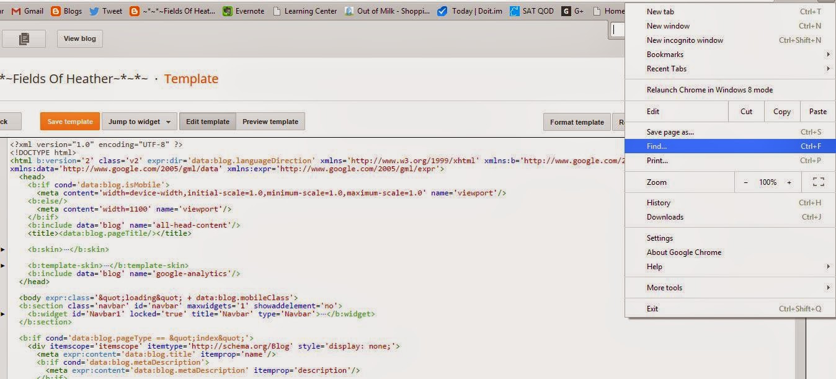Click the Format template button
The height and width of the screenshot is (379, 836).
(x=577, y=122)
